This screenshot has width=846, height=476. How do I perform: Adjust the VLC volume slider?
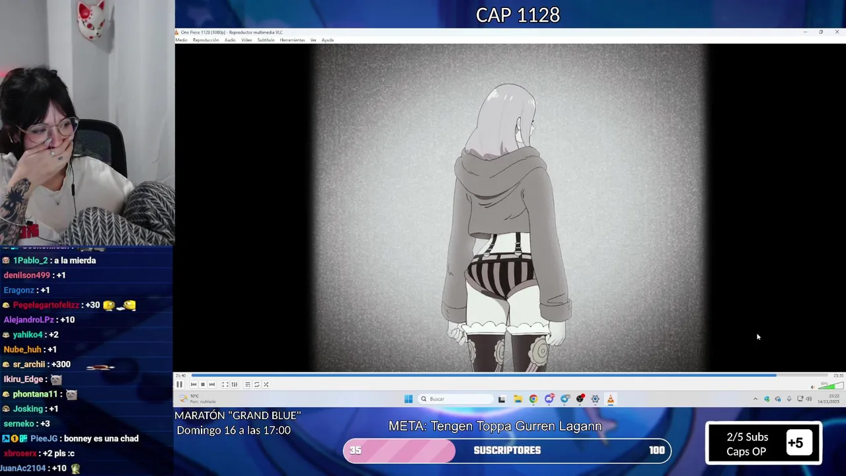pos(830,385)
